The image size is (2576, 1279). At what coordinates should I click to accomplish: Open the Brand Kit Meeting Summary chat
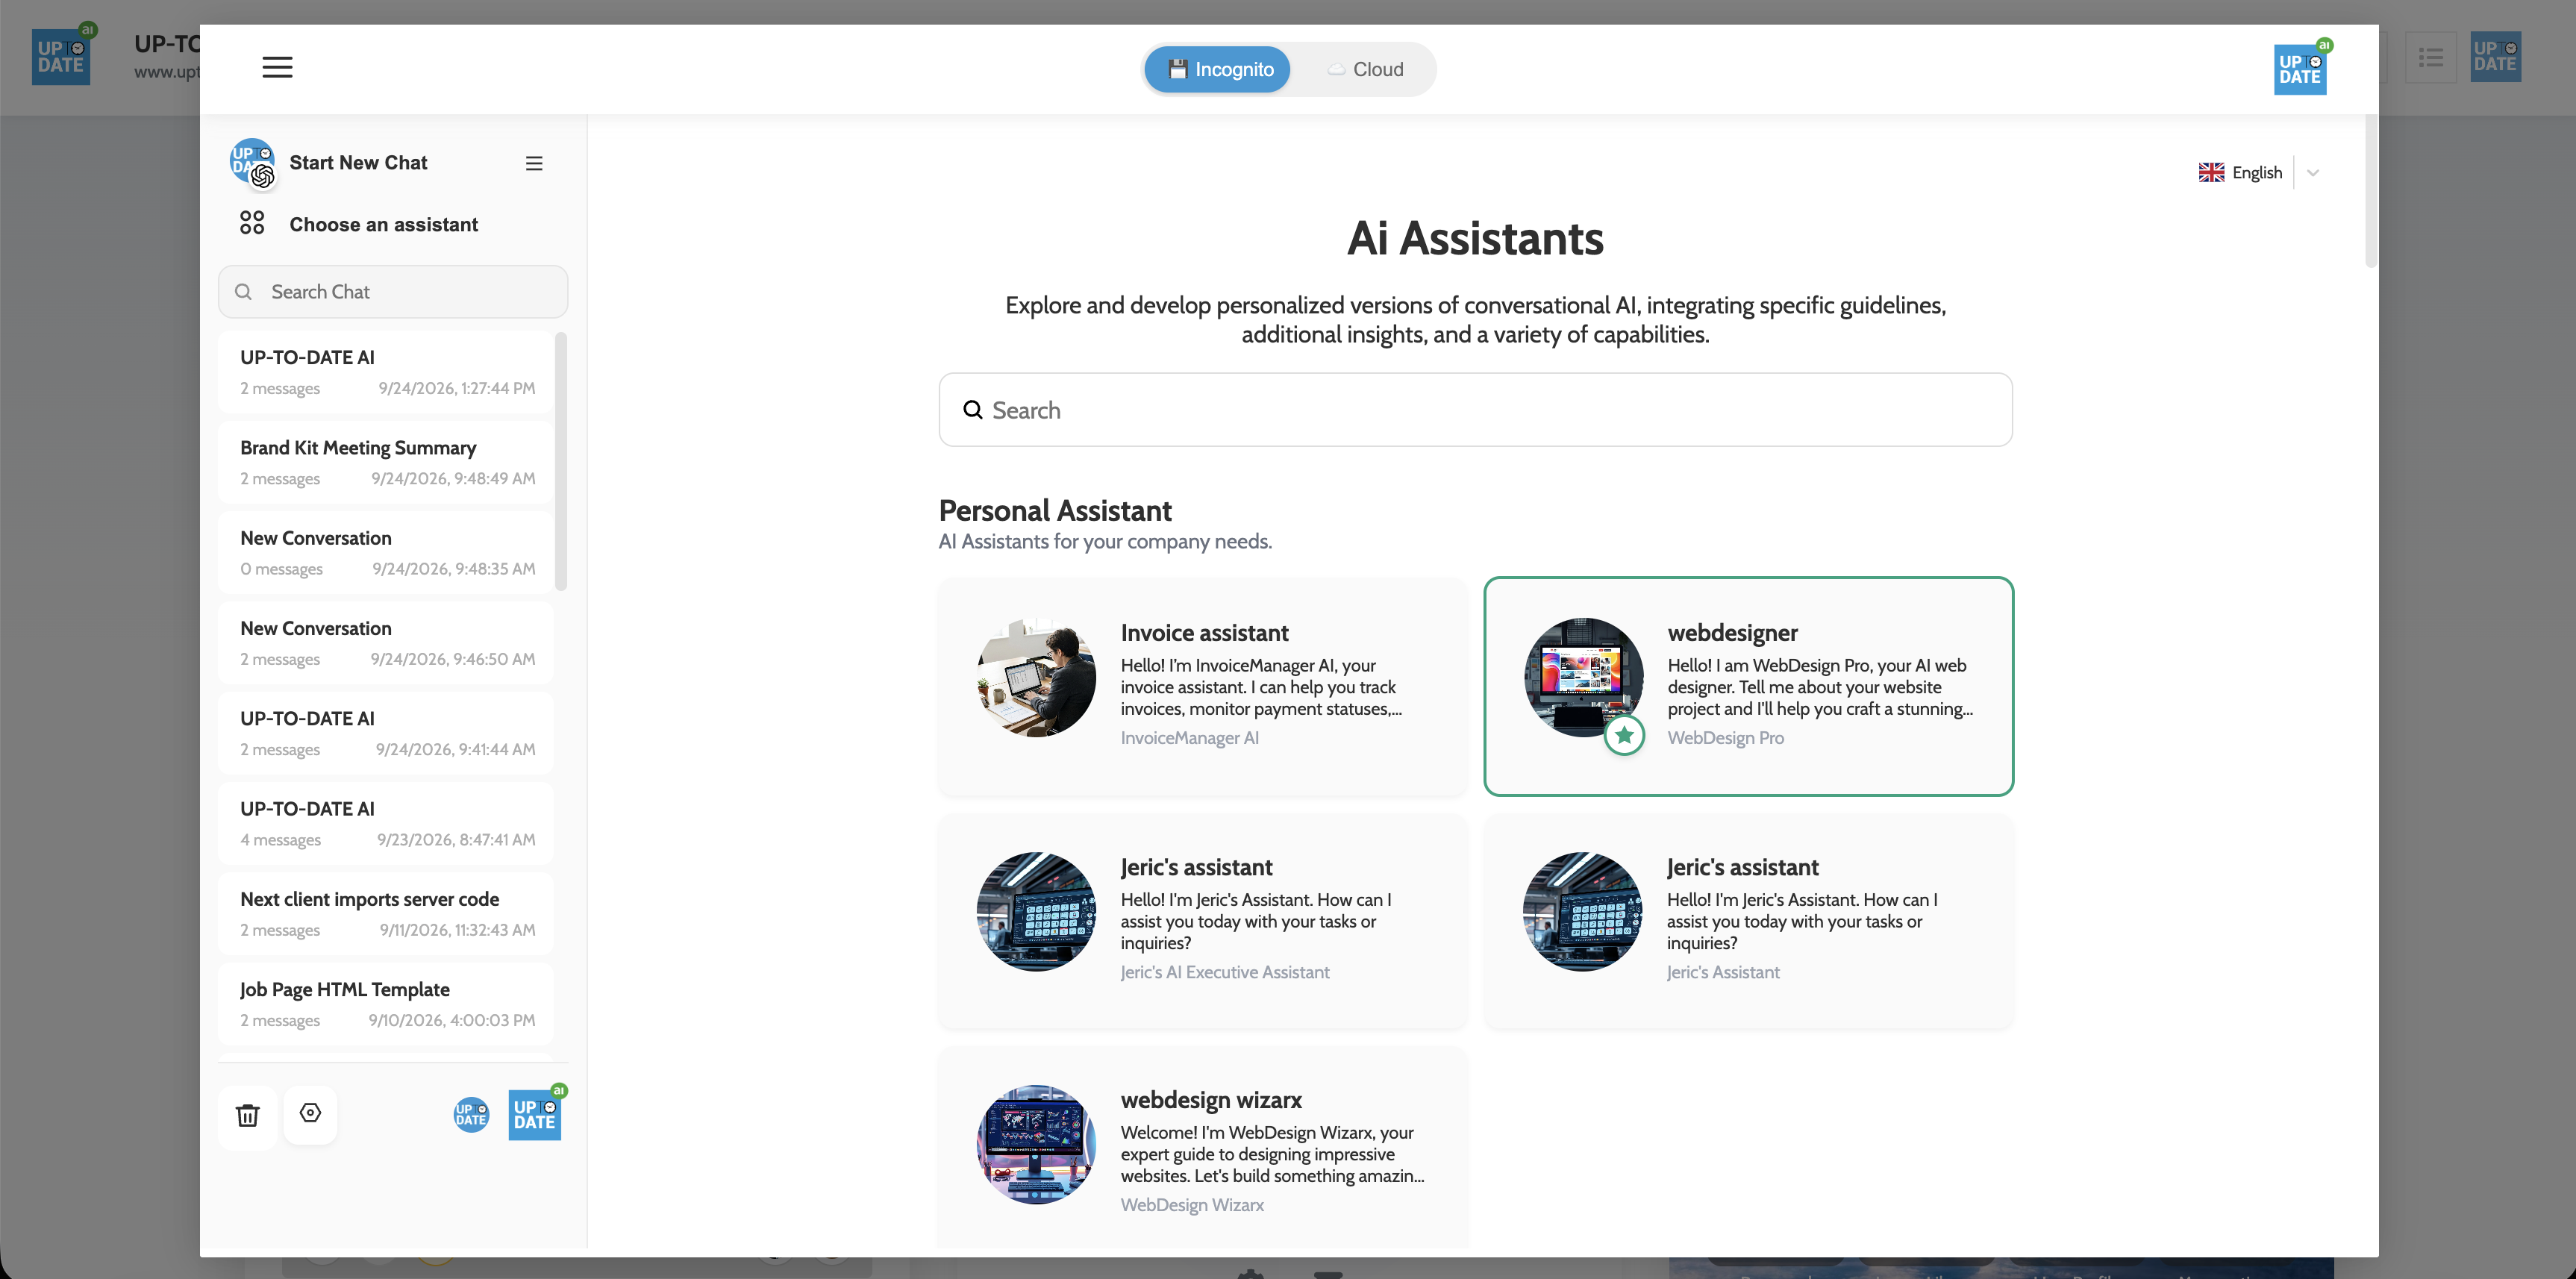pos(386,462)
